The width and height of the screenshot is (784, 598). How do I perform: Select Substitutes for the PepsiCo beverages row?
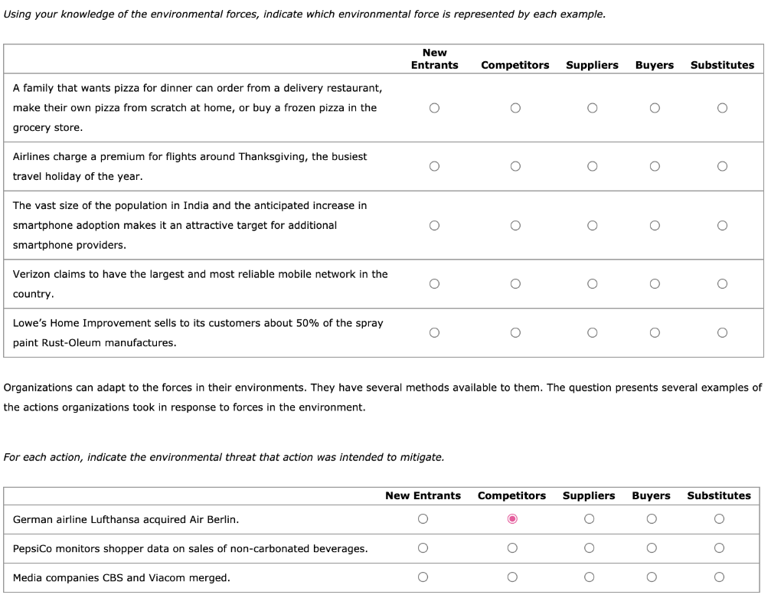718,548
